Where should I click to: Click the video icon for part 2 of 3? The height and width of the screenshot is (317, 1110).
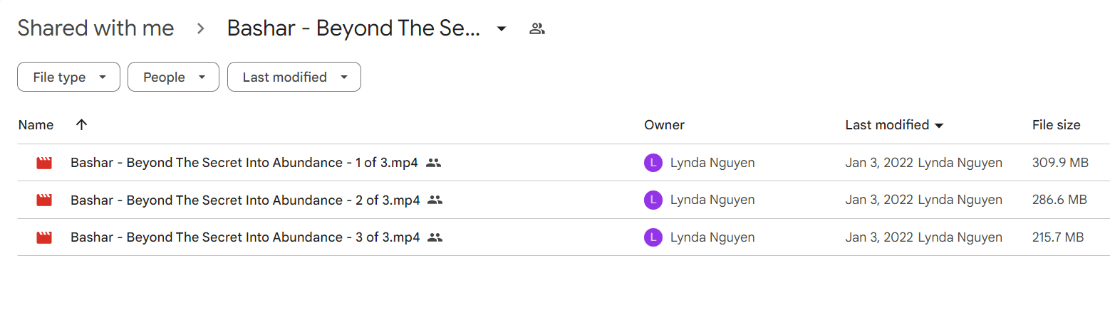click(44, 200)
